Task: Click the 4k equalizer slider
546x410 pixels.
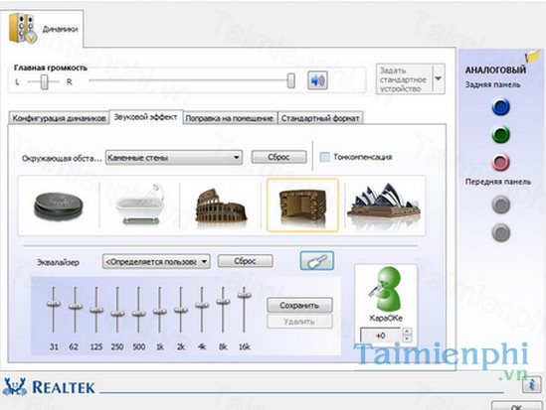Action: point(202,305)
